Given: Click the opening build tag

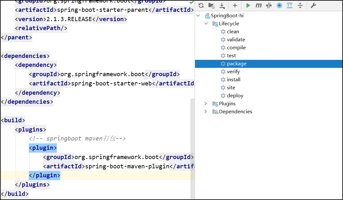Looking at the screenshot, I should coord(13,120).
